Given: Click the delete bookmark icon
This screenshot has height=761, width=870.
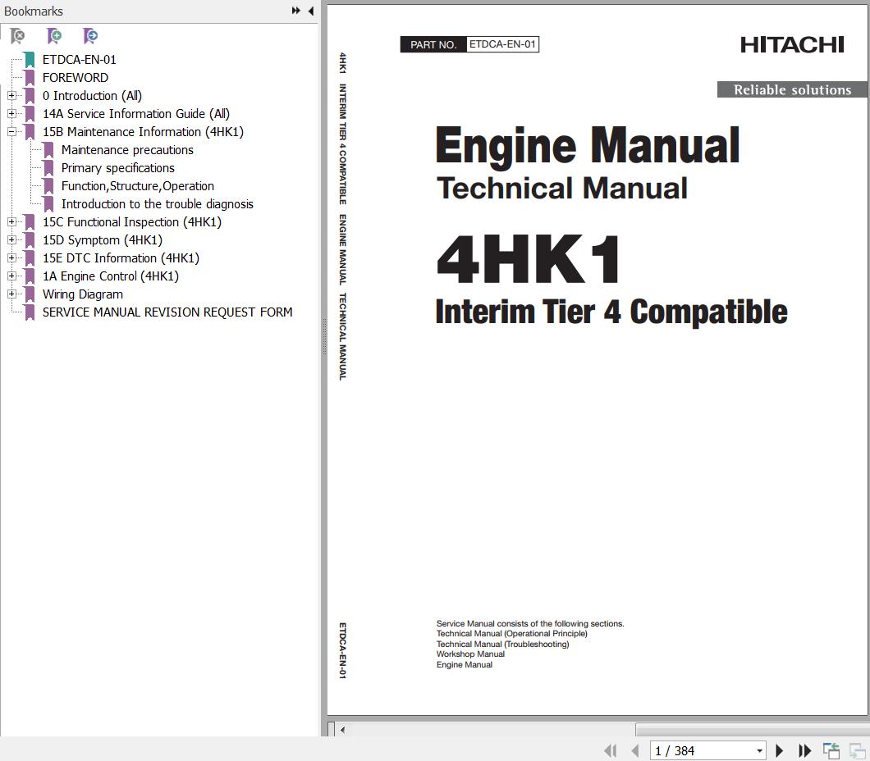Looking at the screenshot, I should tap(17, 36).
